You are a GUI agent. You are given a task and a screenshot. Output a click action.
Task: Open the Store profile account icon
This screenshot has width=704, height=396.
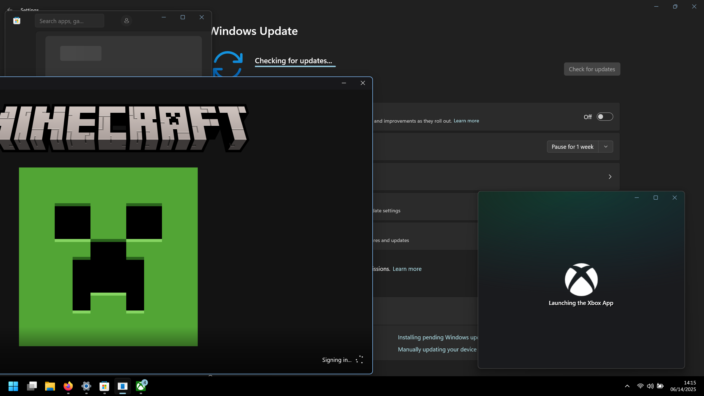click(127, 21)
